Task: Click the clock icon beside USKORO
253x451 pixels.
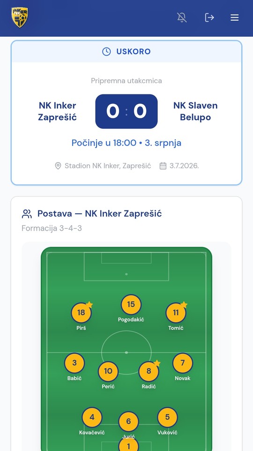Action: [x=106, y=52]
